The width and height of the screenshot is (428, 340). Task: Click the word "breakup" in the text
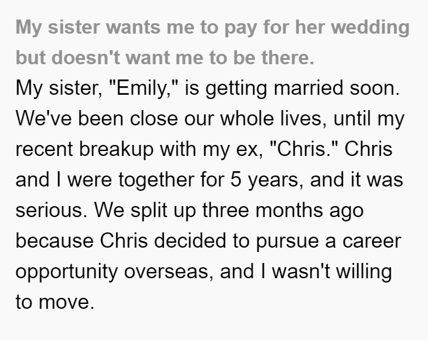[116, 150]
